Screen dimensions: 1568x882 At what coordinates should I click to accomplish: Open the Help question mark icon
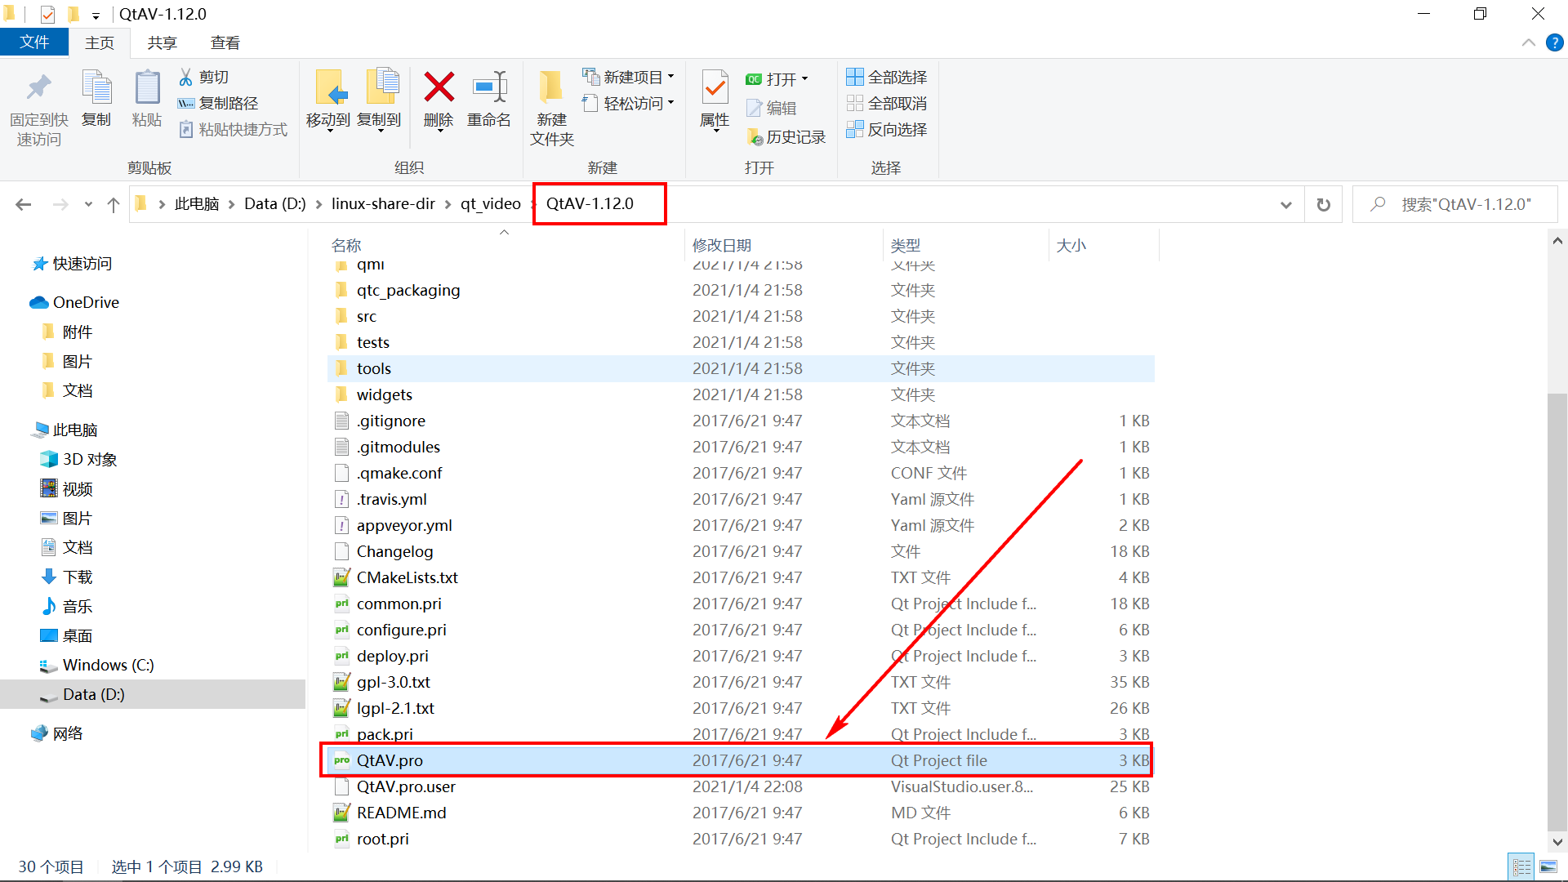coord(1554,43)
